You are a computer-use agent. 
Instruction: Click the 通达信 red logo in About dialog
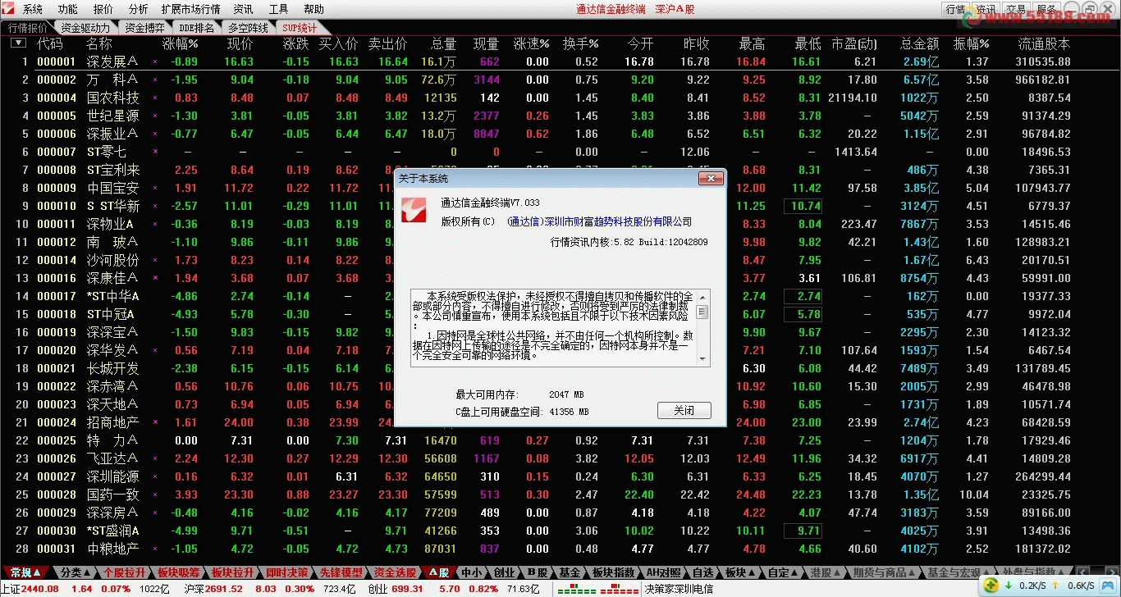pyautogui.click(x=414, y=211)
